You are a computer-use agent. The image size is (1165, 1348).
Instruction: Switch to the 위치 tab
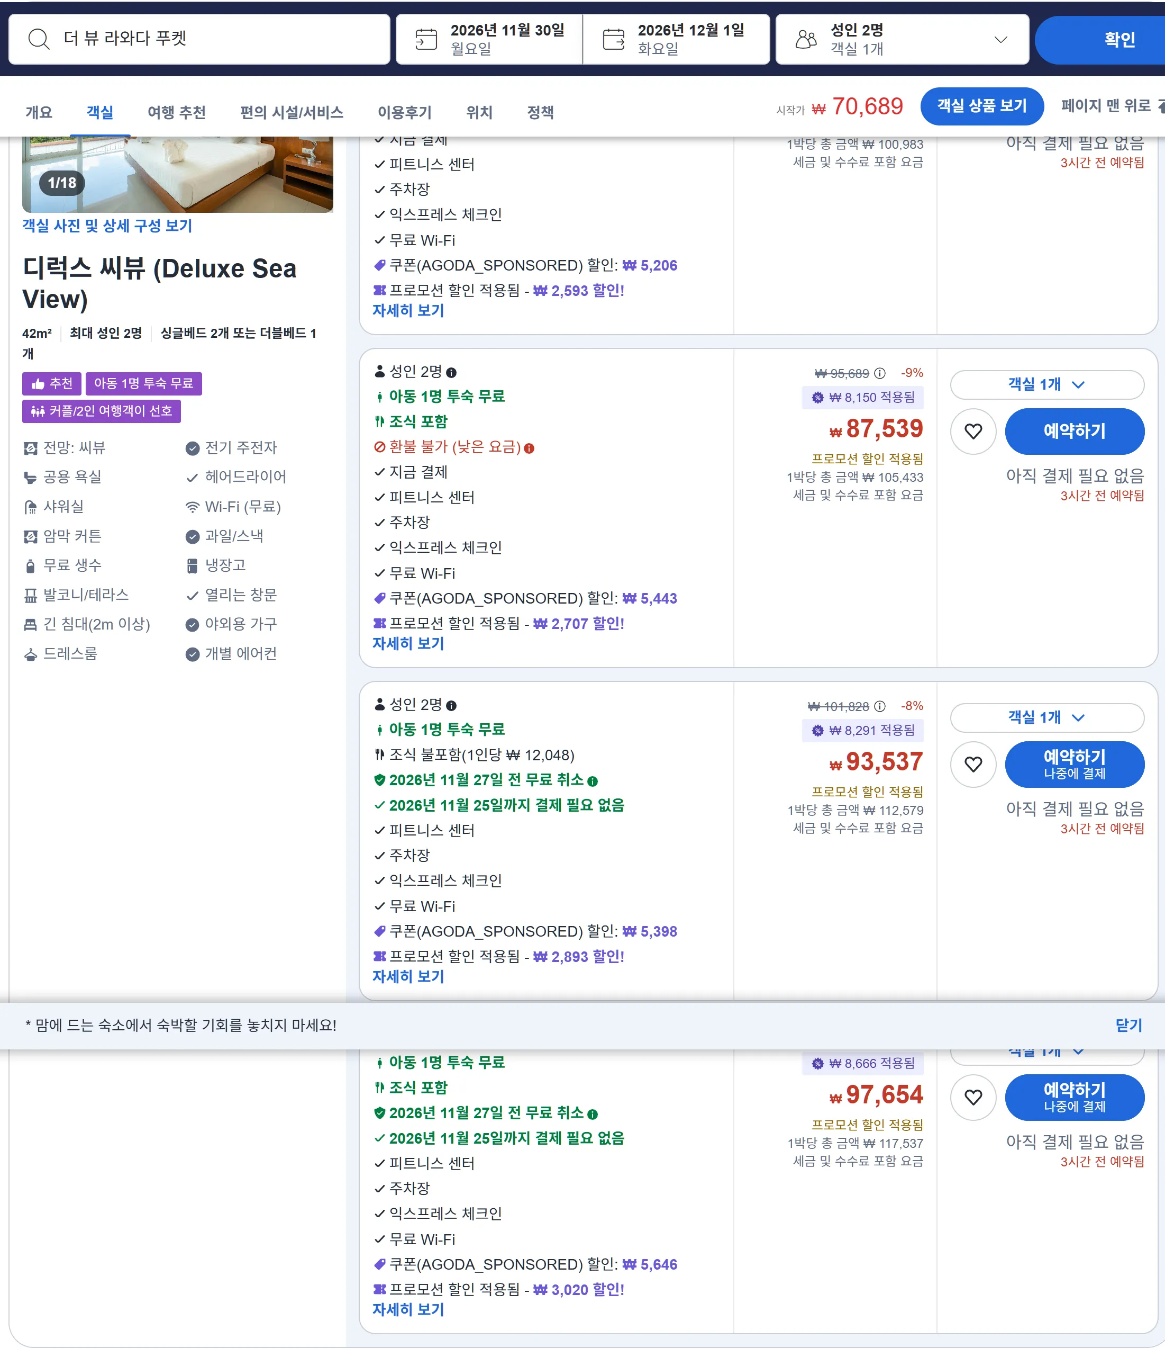click(x=480, y=113)
